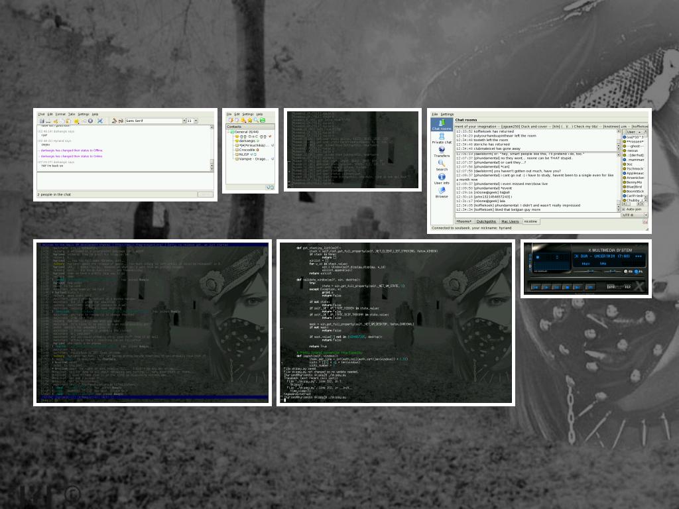The width and height of the screenshot is (679, 509).
Task: Click the previous track button in XMMS
Action: [536, 288]
